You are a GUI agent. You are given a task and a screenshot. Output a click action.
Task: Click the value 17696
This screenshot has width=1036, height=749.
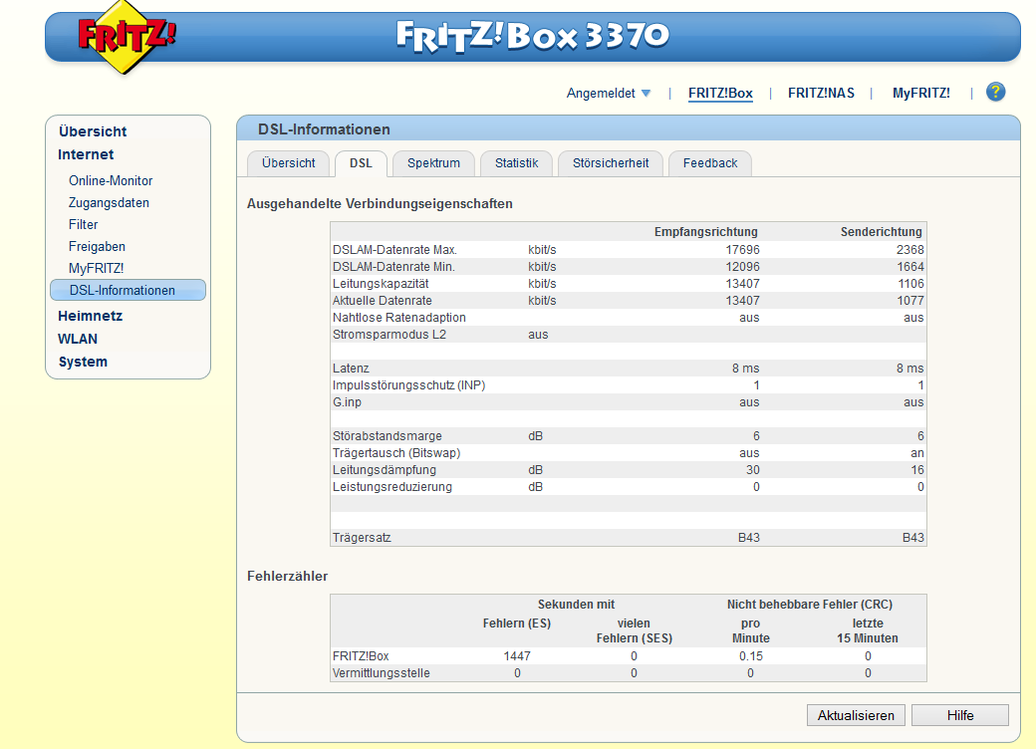[x=743, y=250]
